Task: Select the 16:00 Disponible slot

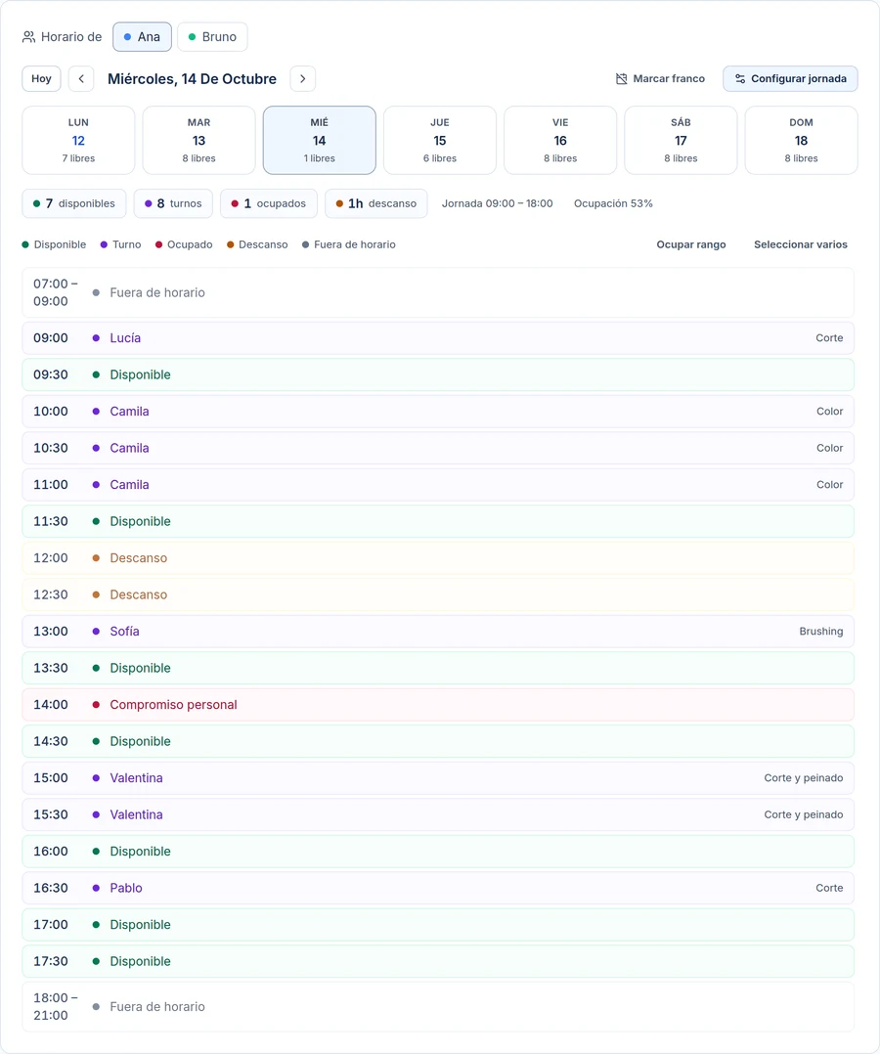Action: point(438,851)
